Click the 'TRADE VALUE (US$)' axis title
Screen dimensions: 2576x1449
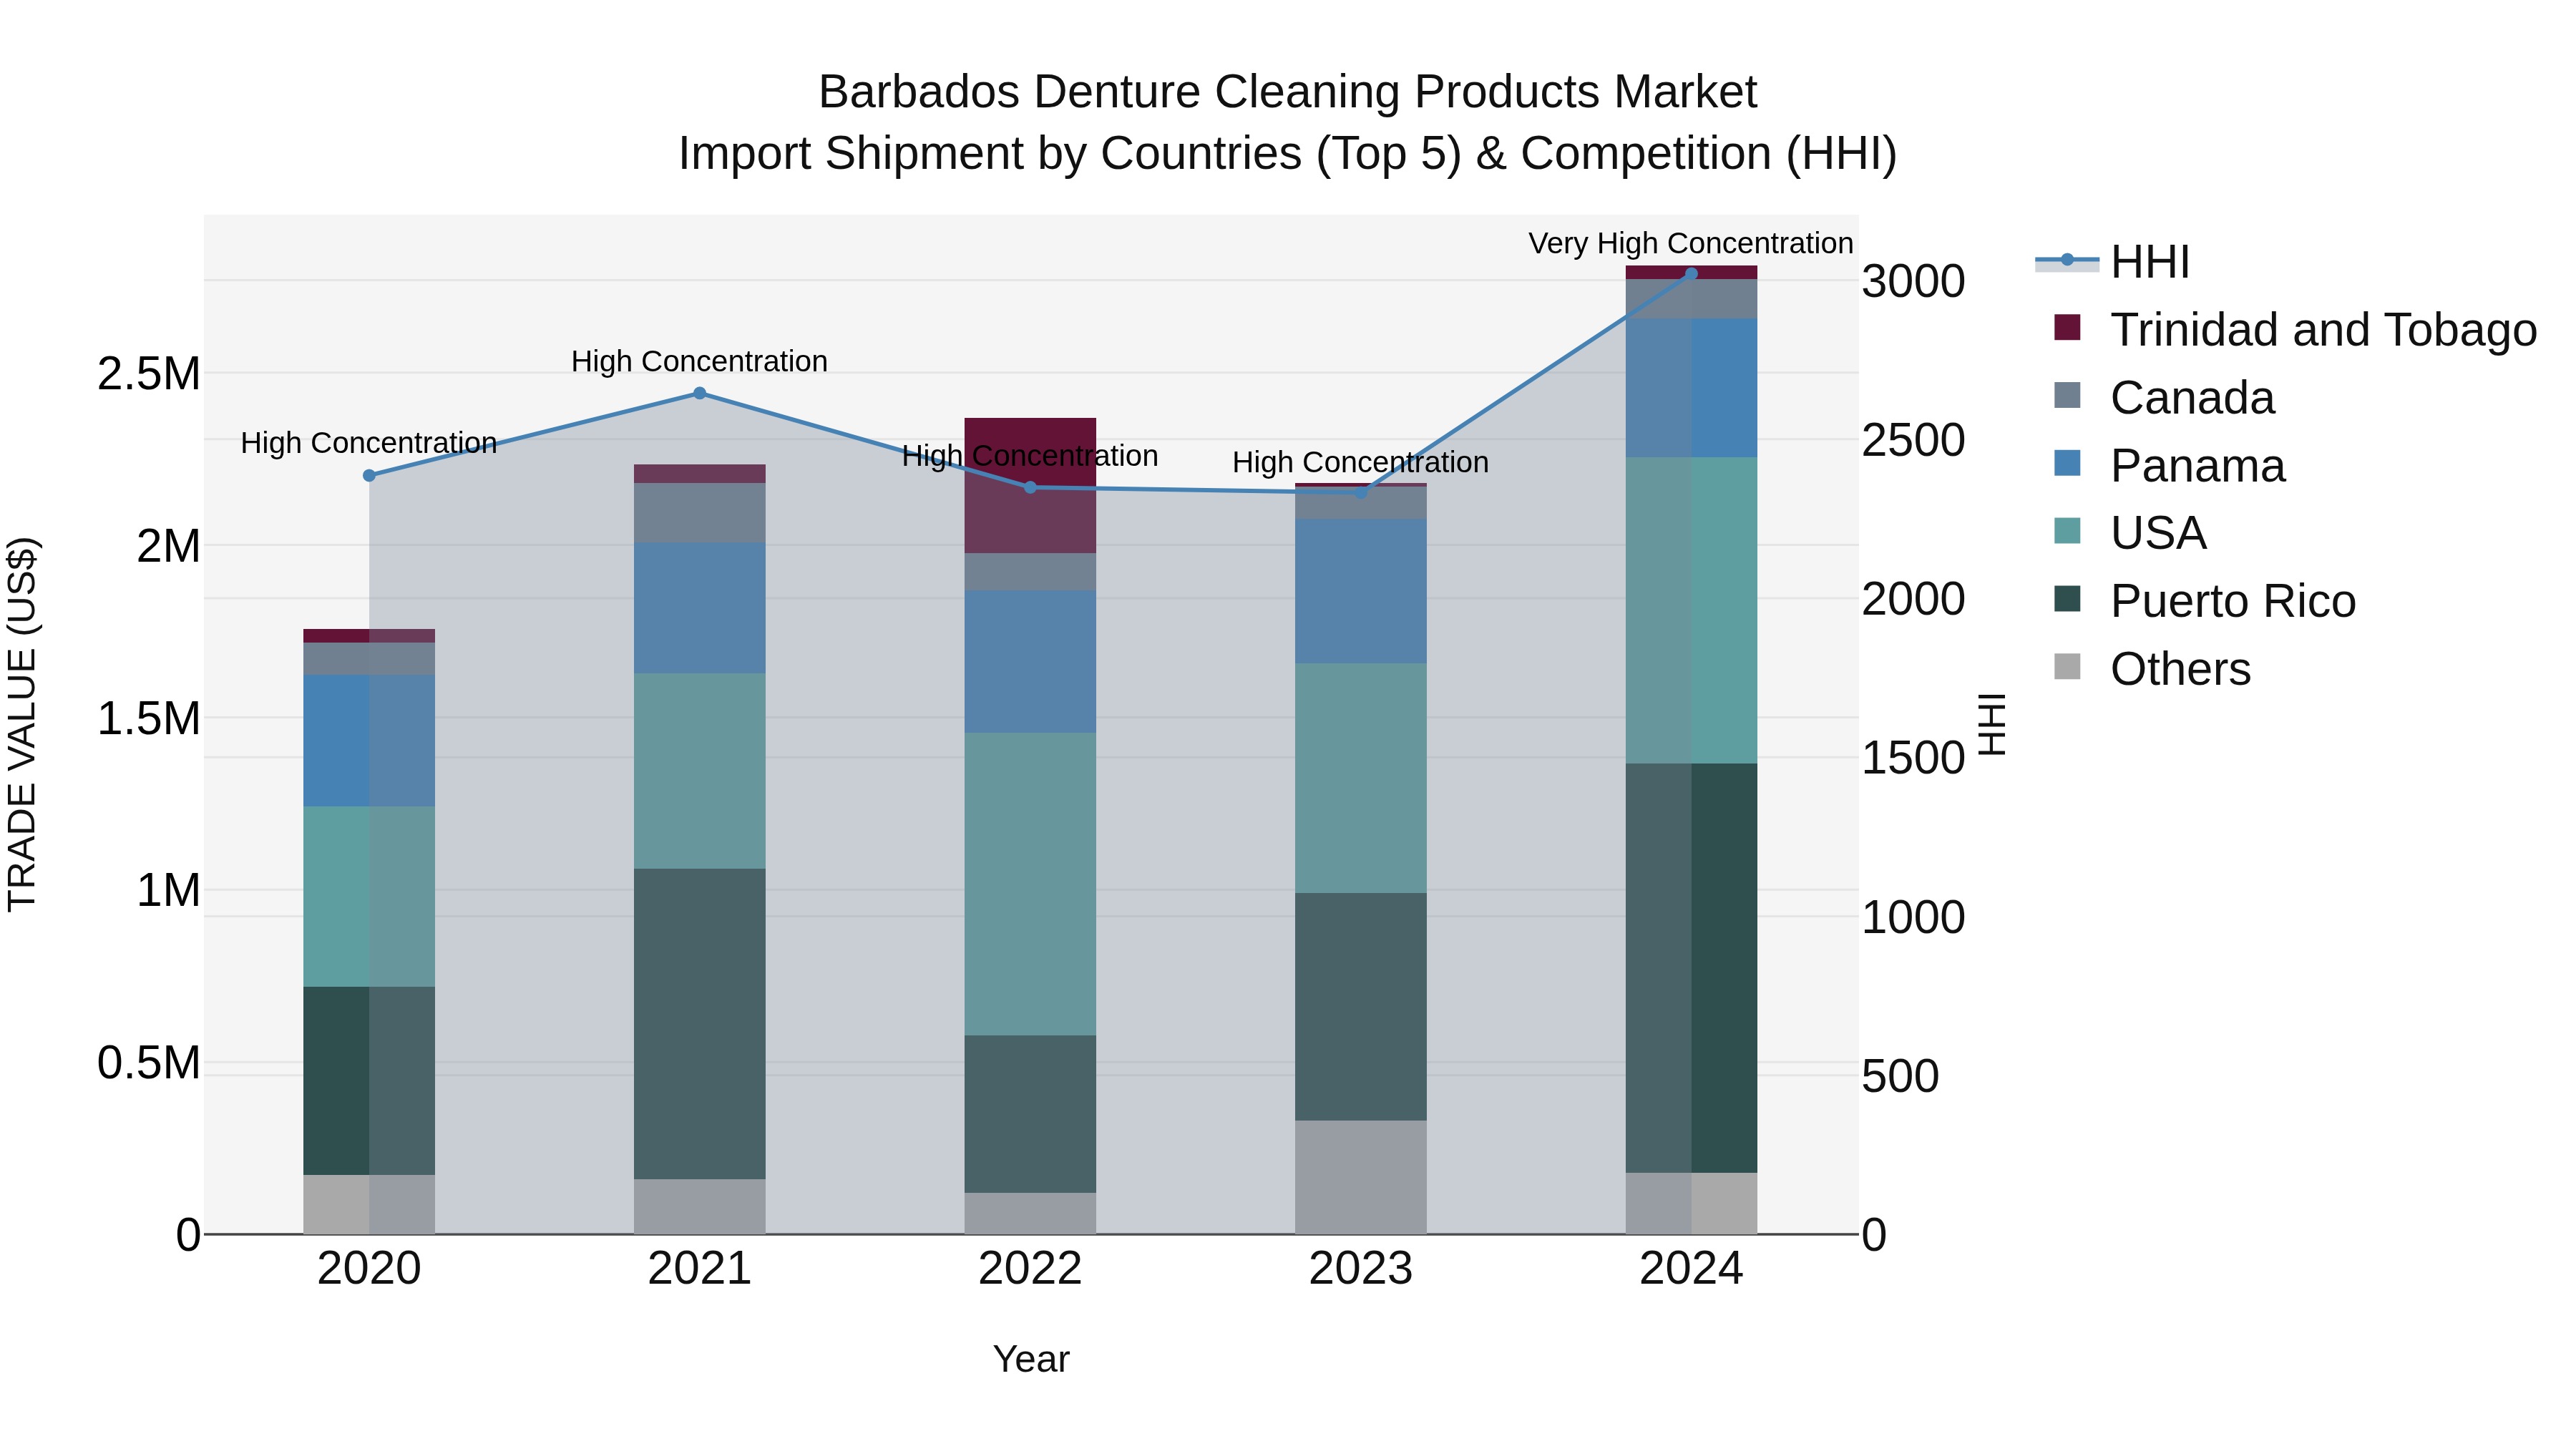(22, 725)
